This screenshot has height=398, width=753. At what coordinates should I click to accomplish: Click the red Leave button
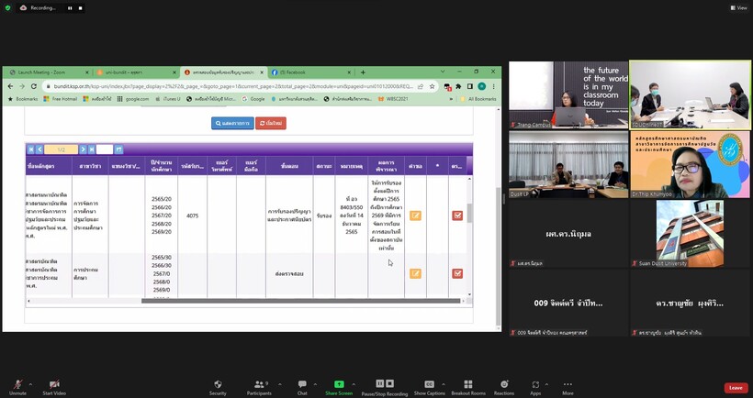tap(736, 388)
